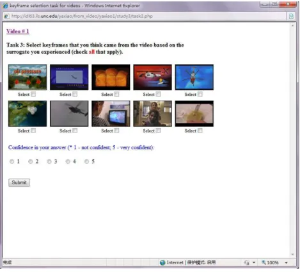Image resolution: width=300 pixels, height=272 pixels.
Task: Check Select under the bread loaf keyframe
Action: (116, 94)
